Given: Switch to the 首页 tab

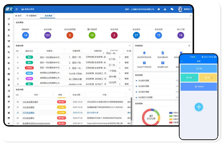Looking at the screenshot, I should [x=18, y=16].
